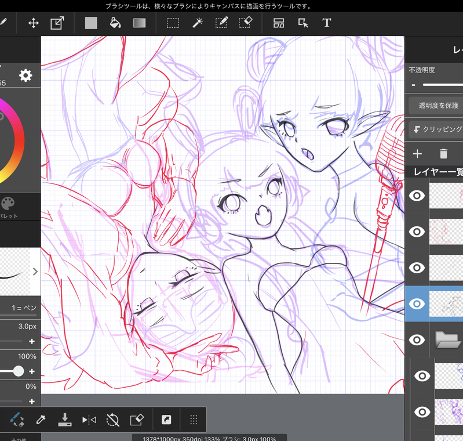Tap the Save download-arrow icon
Viewport: 463px width, 441px height.
(x=65, y=420)
